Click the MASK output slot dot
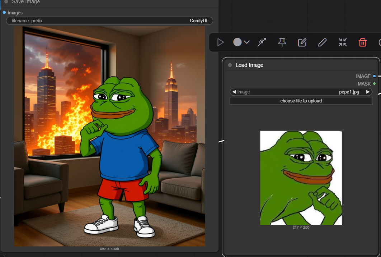 pos(375,84)
